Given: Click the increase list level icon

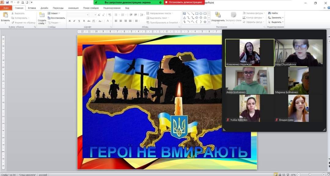Looking at the screenshot, I should point(136,15).
